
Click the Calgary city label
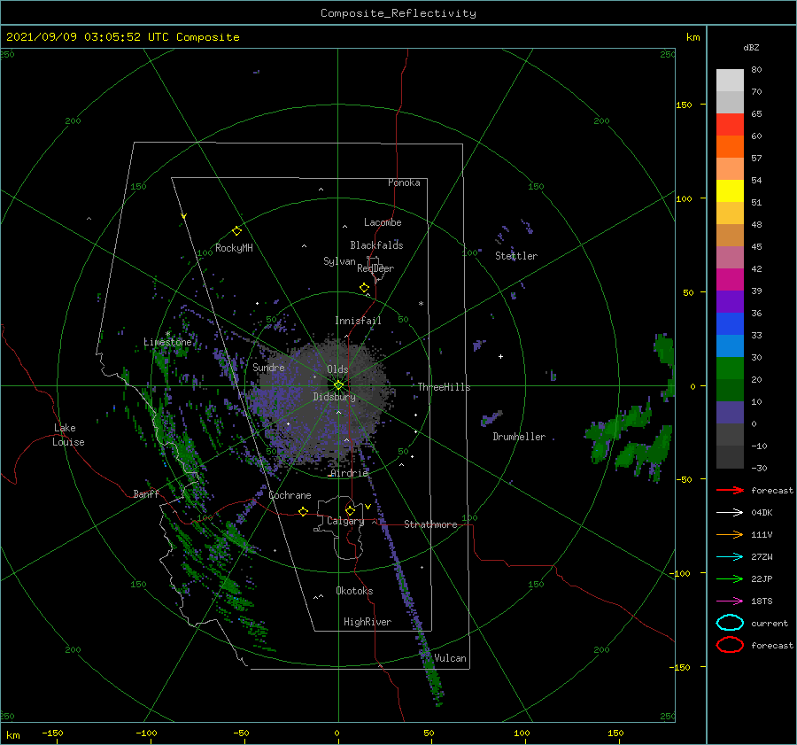coord(345,521)
